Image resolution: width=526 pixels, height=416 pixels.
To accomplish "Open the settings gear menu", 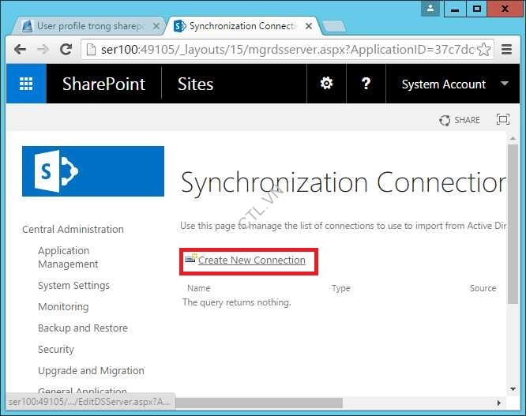I will [x=326, y=84].
